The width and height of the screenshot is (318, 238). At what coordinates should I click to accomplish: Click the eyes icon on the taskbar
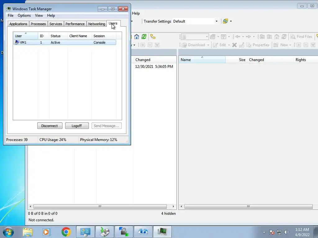point(143,232)
